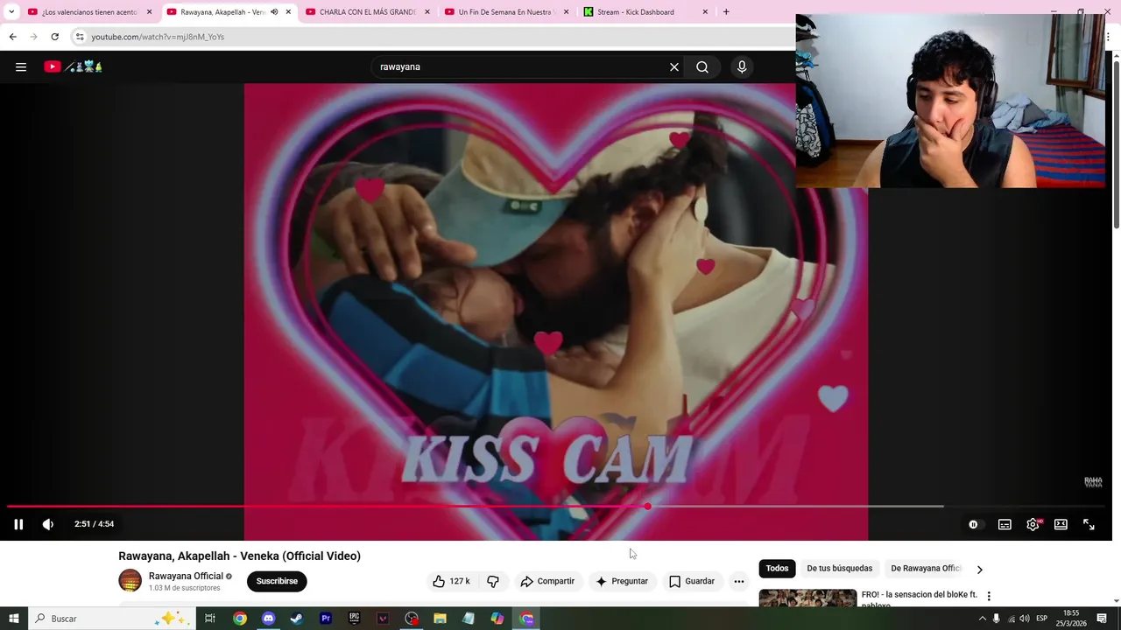Open ESP language input selector
Image resolution: width=1121 pixels, height=630 pixels.
[1041, 619]
